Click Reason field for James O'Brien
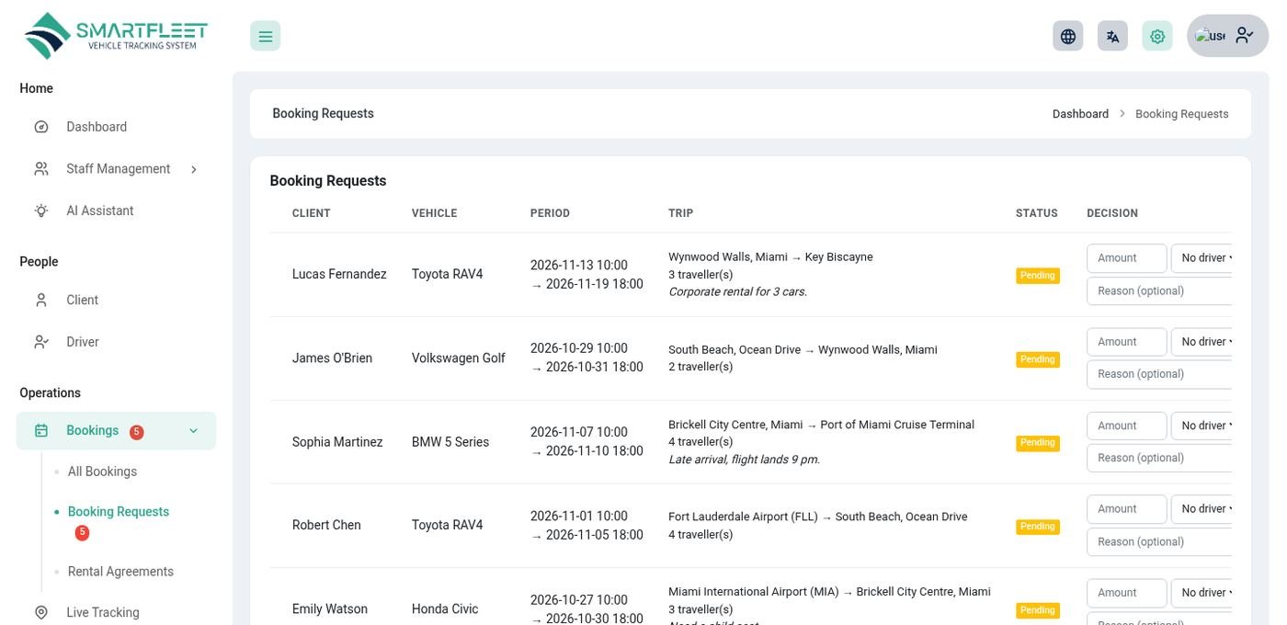The height and width of the screenshot is (625, 1287). point(1159,374)
